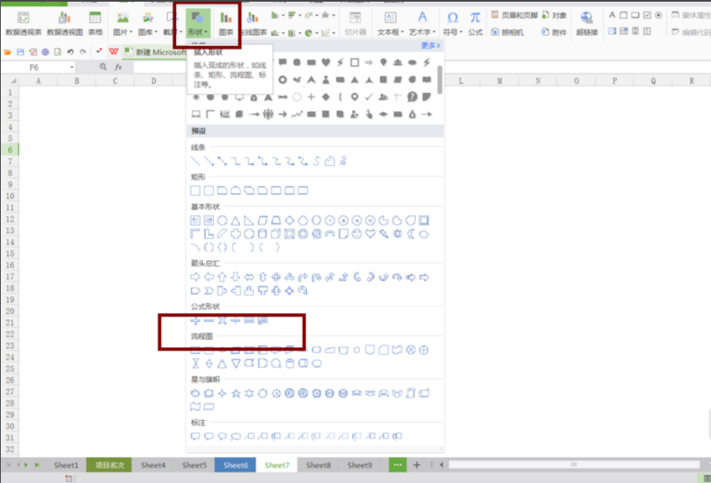Click the Save icon in quick toolbar
This screenshot has height=483, width=711.
[x=20, y=52]
